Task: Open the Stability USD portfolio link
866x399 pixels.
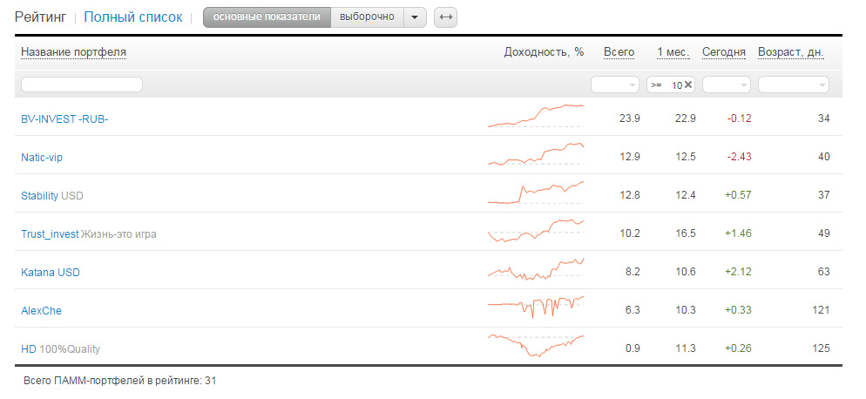Action: tap(40, 196)
